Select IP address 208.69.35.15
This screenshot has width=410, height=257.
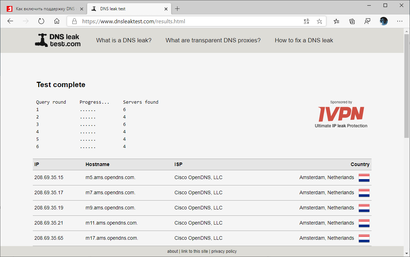[x=49, y=177]
